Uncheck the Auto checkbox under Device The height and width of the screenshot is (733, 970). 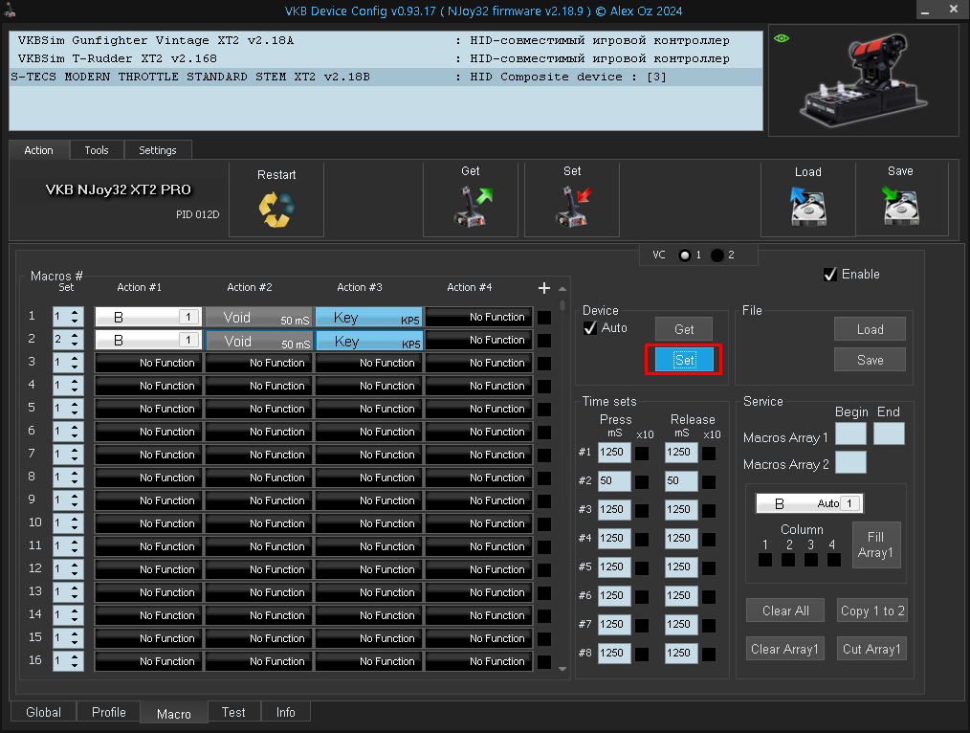coord(591,328)
